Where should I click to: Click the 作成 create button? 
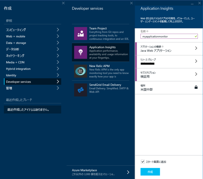150,172
